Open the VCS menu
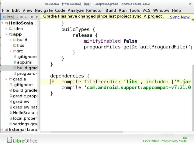The width and height of the screenshot is (194, 145). click(x=146, y=11)
